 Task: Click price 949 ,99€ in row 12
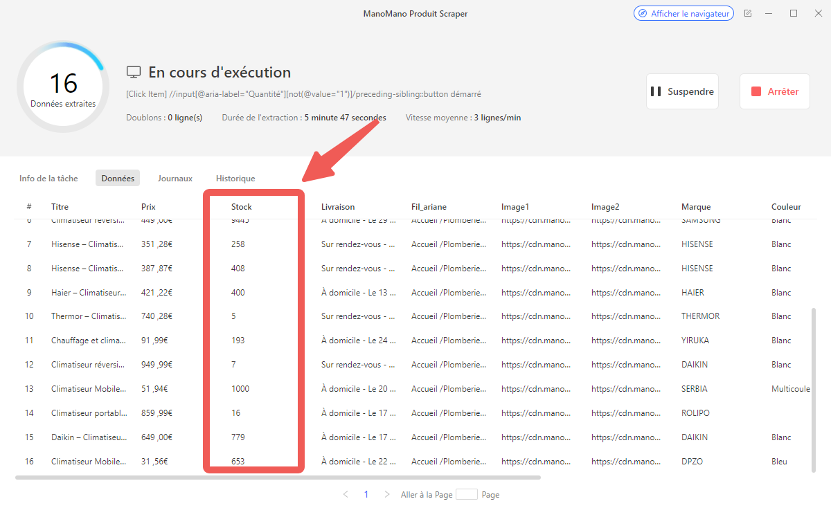point(159,365)
